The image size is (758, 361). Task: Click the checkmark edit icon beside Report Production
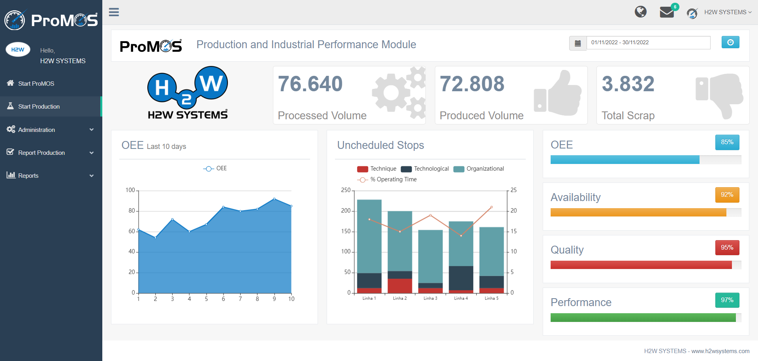click(x=10, y=152)
